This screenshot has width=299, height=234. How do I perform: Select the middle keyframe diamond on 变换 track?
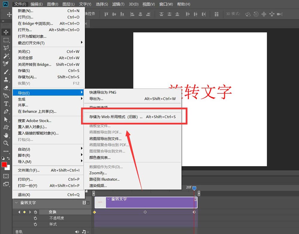(145, 212)
